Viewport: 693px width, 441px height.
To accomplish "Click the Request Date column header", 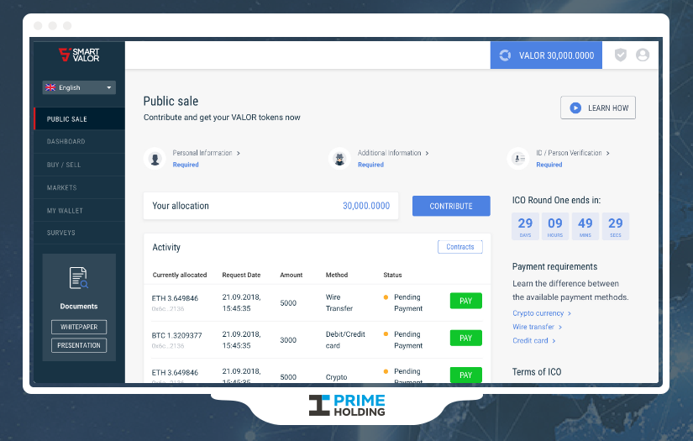I will click(x=241, y=275).
